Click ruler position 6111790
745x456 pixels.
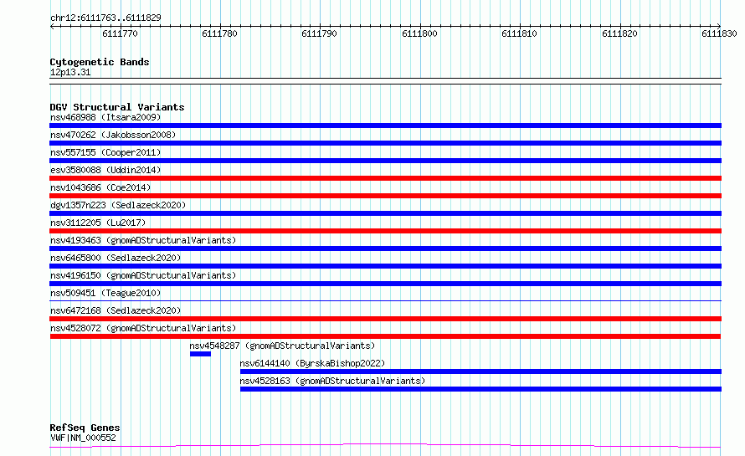319,33
